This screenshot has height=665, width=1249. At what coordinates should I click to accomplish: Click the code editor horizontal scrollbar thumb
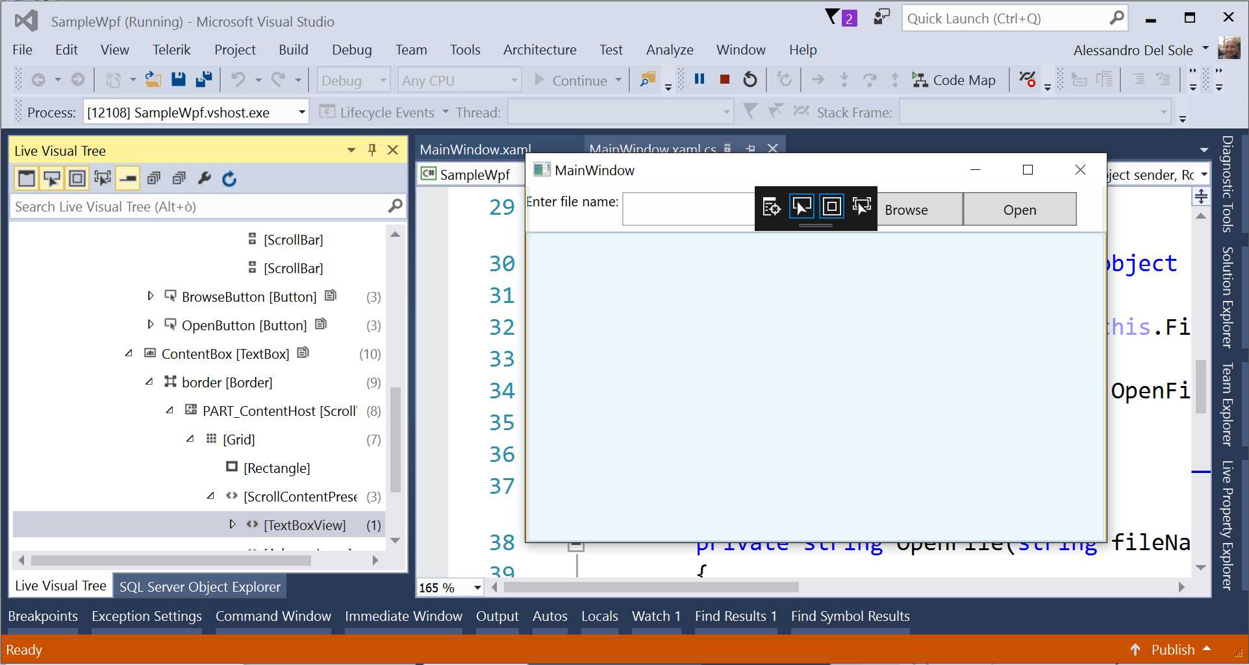pos(651,587)
